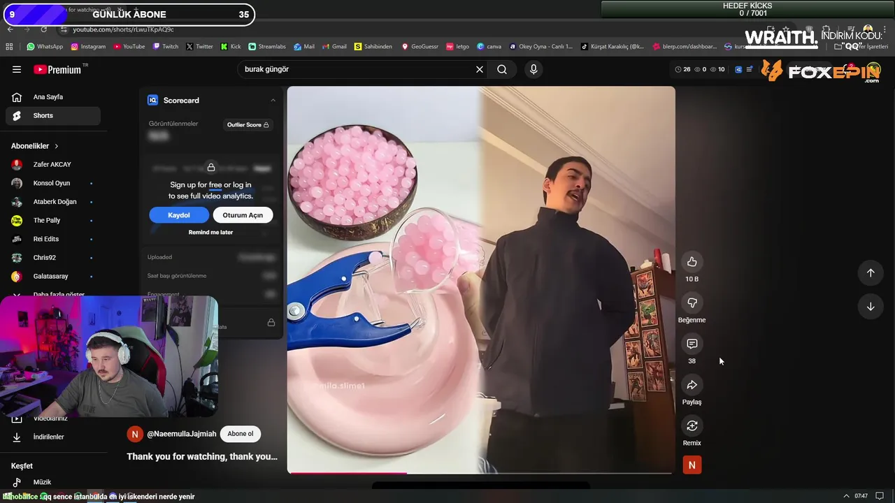This screenshot has width=895, height=503.
Task: Open the browser apps grid icon
Action: (x=9, y=47)
